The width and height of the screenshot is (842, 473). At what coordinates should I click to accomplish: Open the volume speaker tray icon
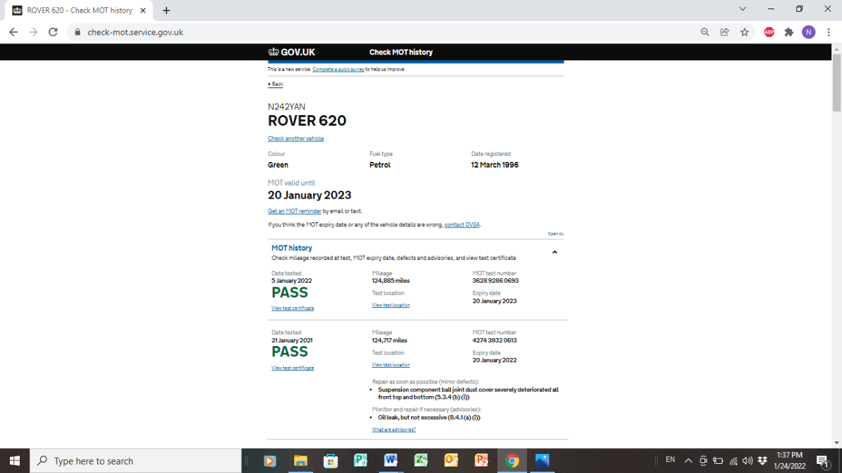click(747, 461)
